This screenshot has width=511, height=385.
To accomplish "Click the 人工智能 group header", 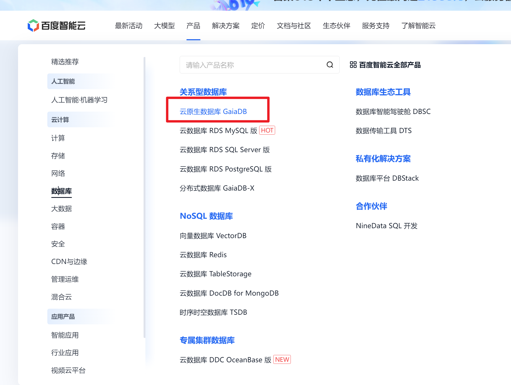I will [81, 81].
